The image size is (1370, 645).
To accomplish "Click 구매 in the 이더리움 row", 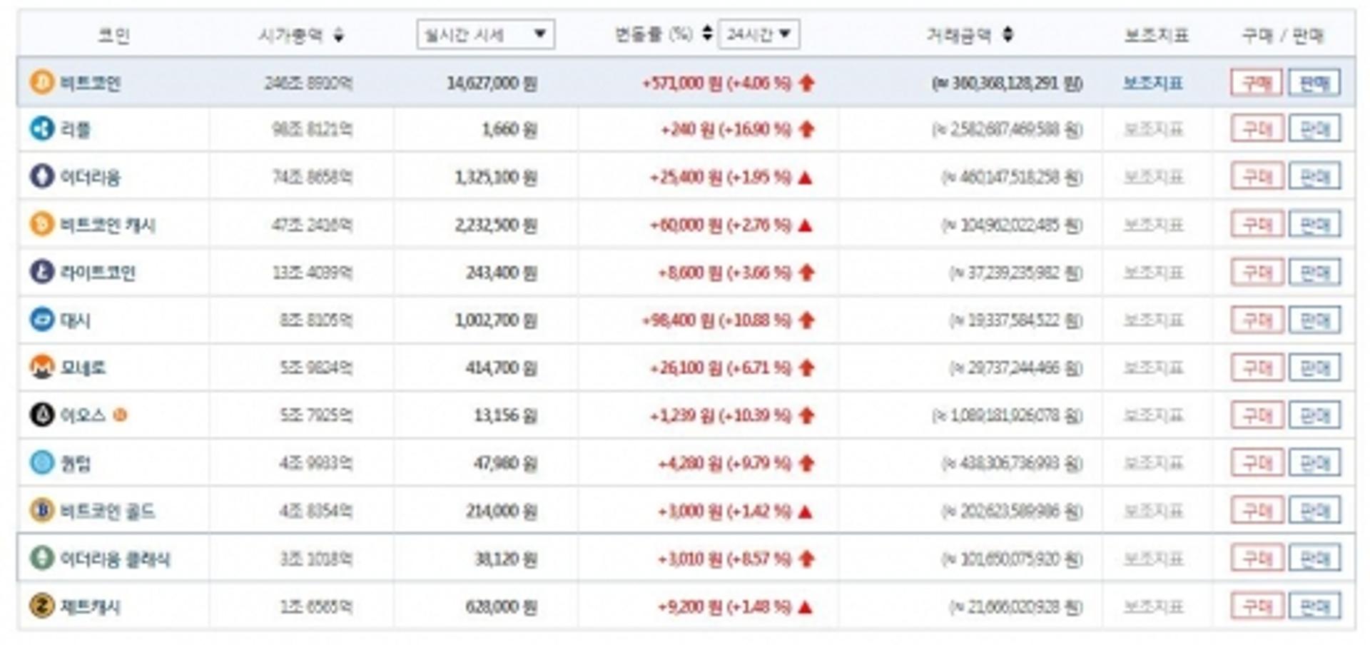I will (x=1257, y=176).
